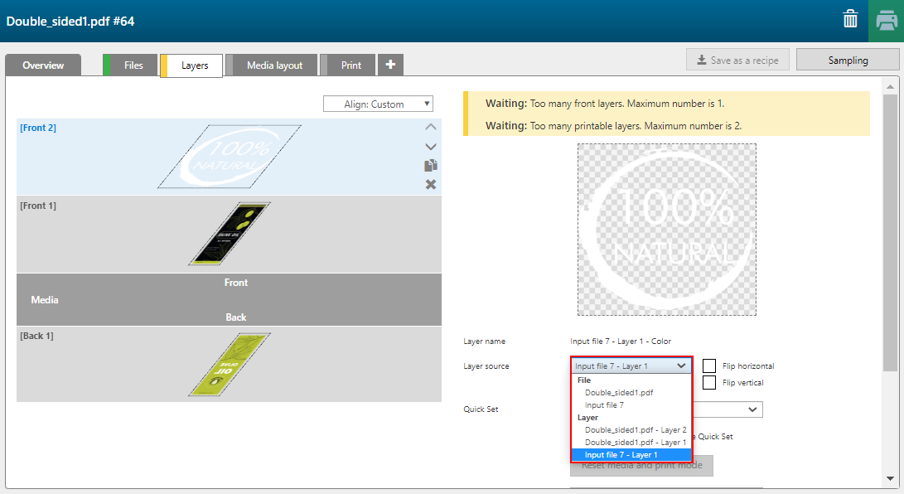
Task: Duplicate the Front 2 layer
Action: [x=430, y=166]
